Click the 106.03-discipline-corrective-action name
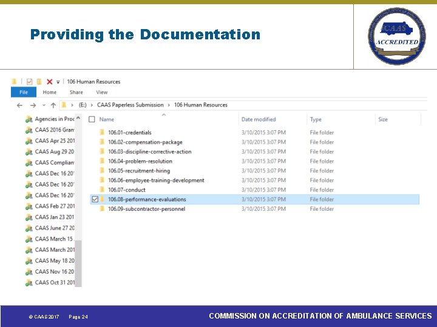The image size is (437, 327). 150,151
